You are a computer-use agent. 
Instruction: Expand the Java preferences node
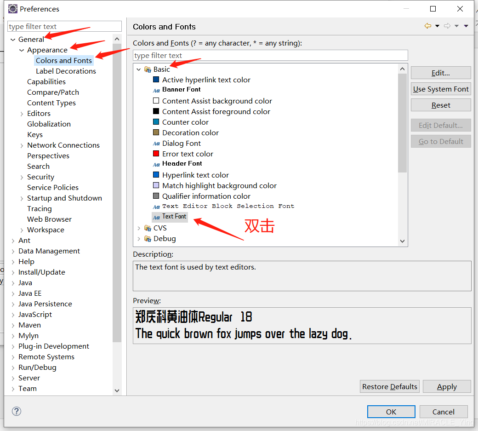(x=13, y=283)
